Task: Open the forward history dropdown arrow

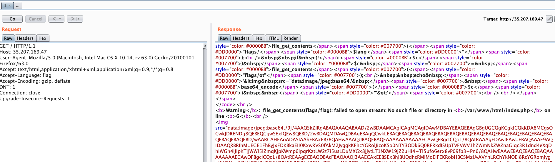Action: [79, 19]
